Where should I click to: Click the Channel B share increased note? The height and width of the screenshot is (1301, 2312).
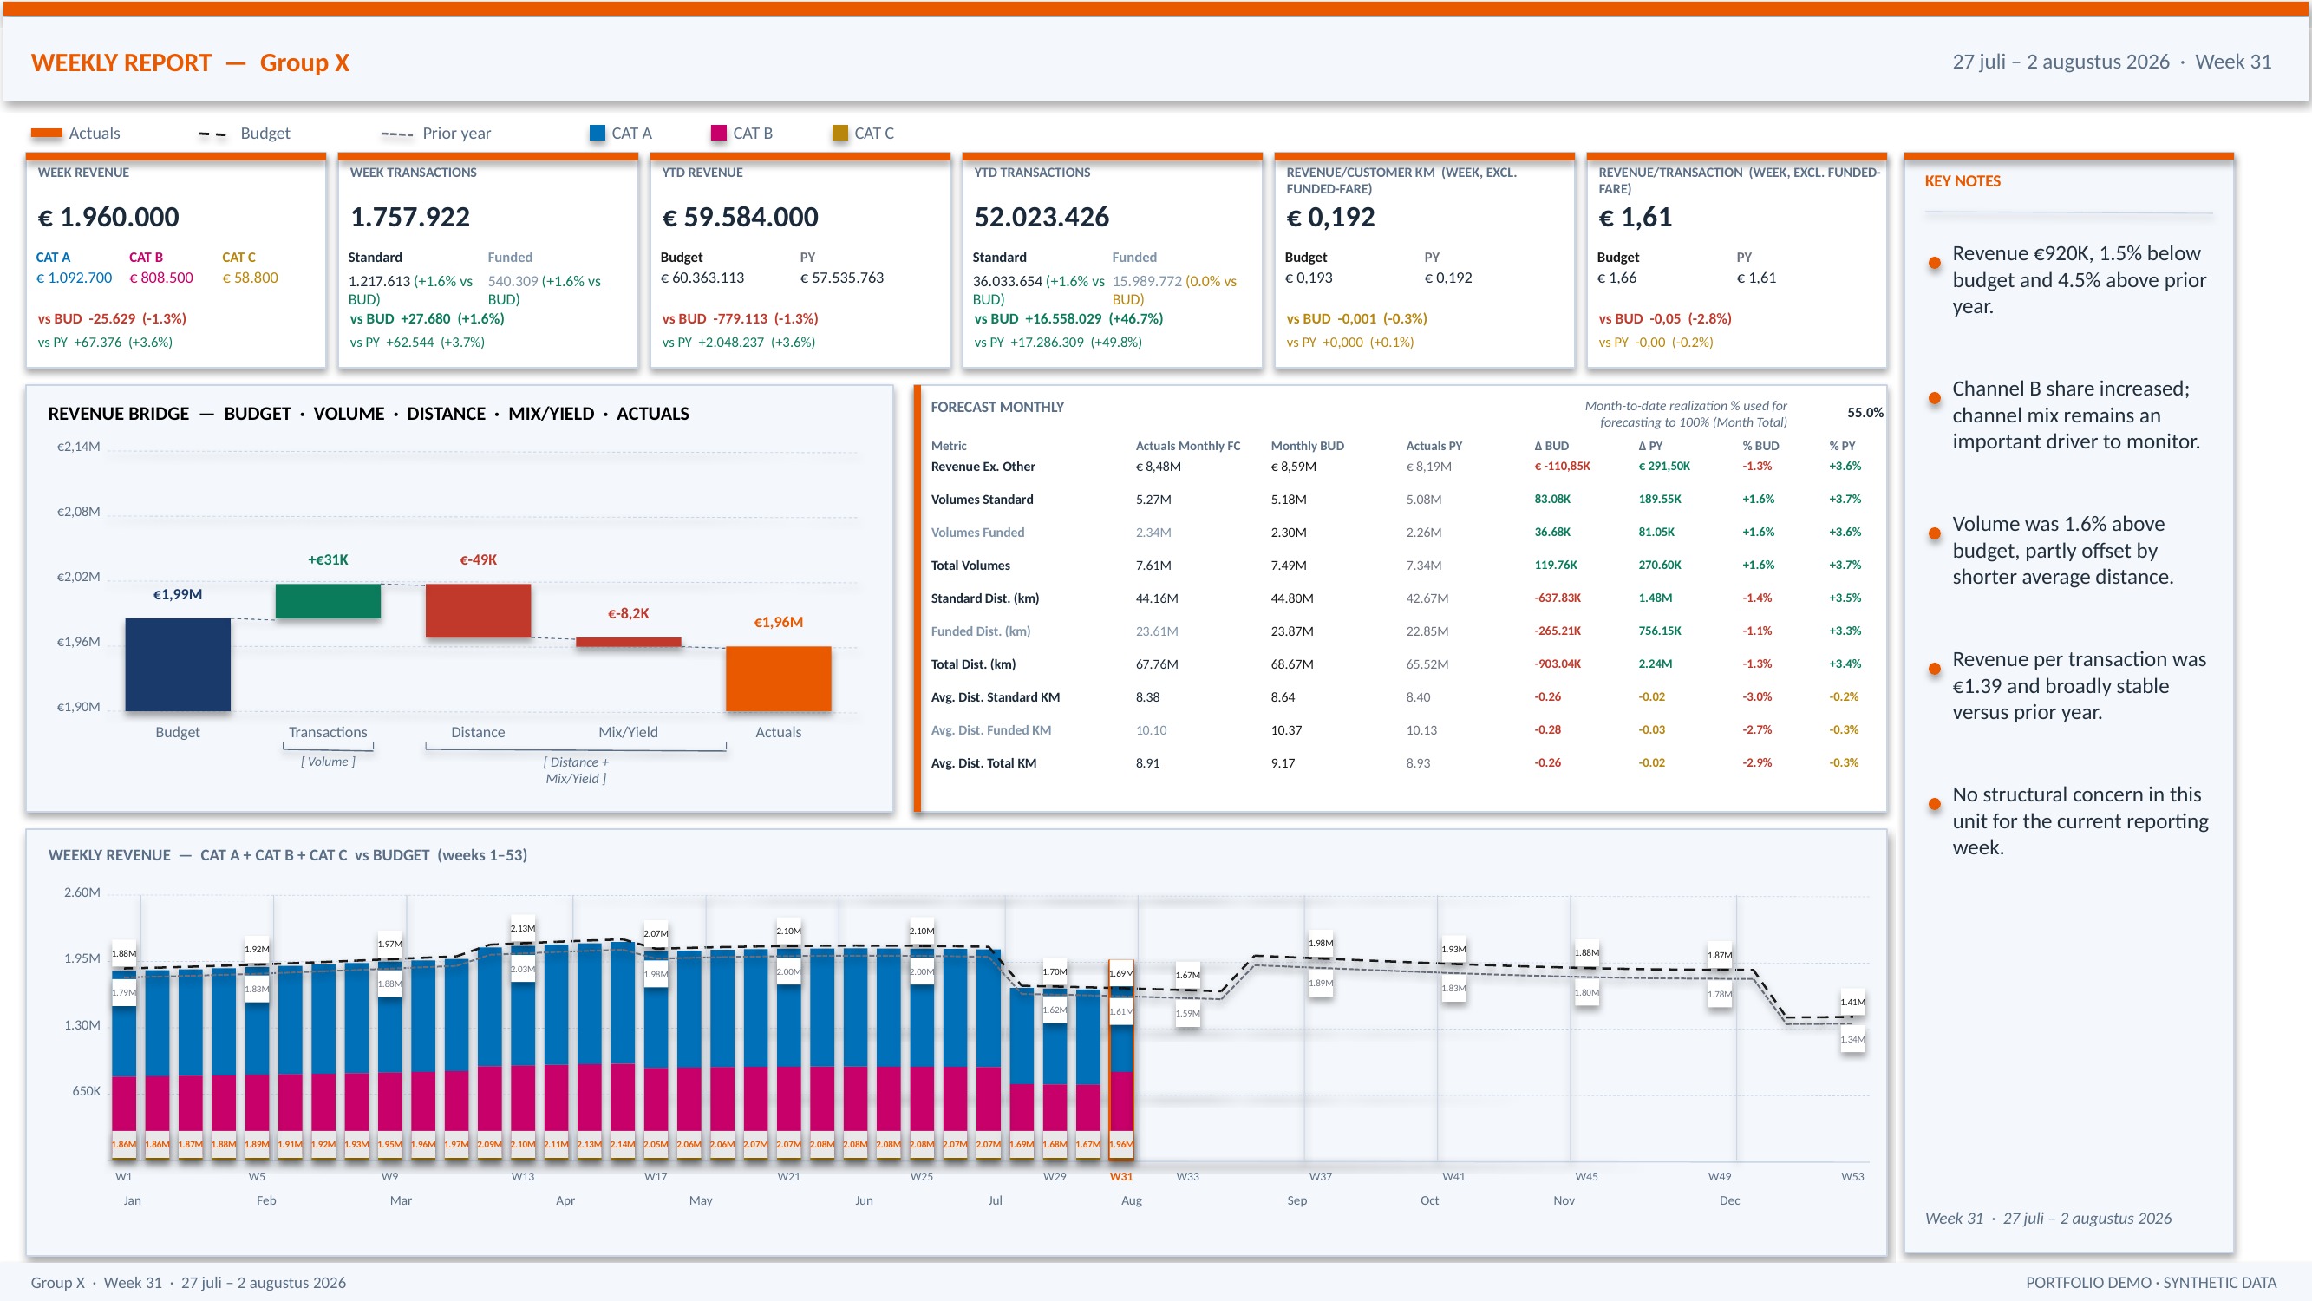2075,415
